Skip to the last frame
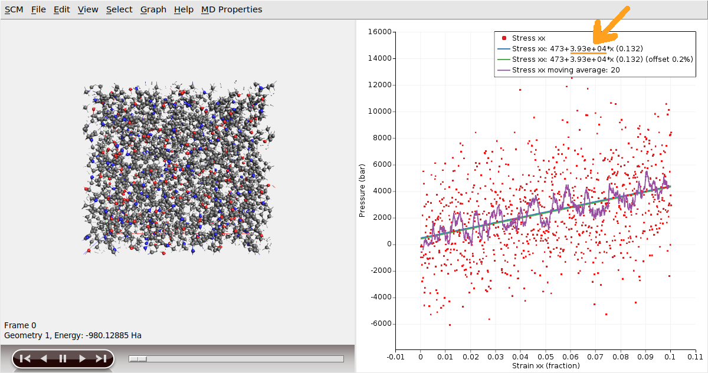Screen dimensions: 708x373 (101, 358)
